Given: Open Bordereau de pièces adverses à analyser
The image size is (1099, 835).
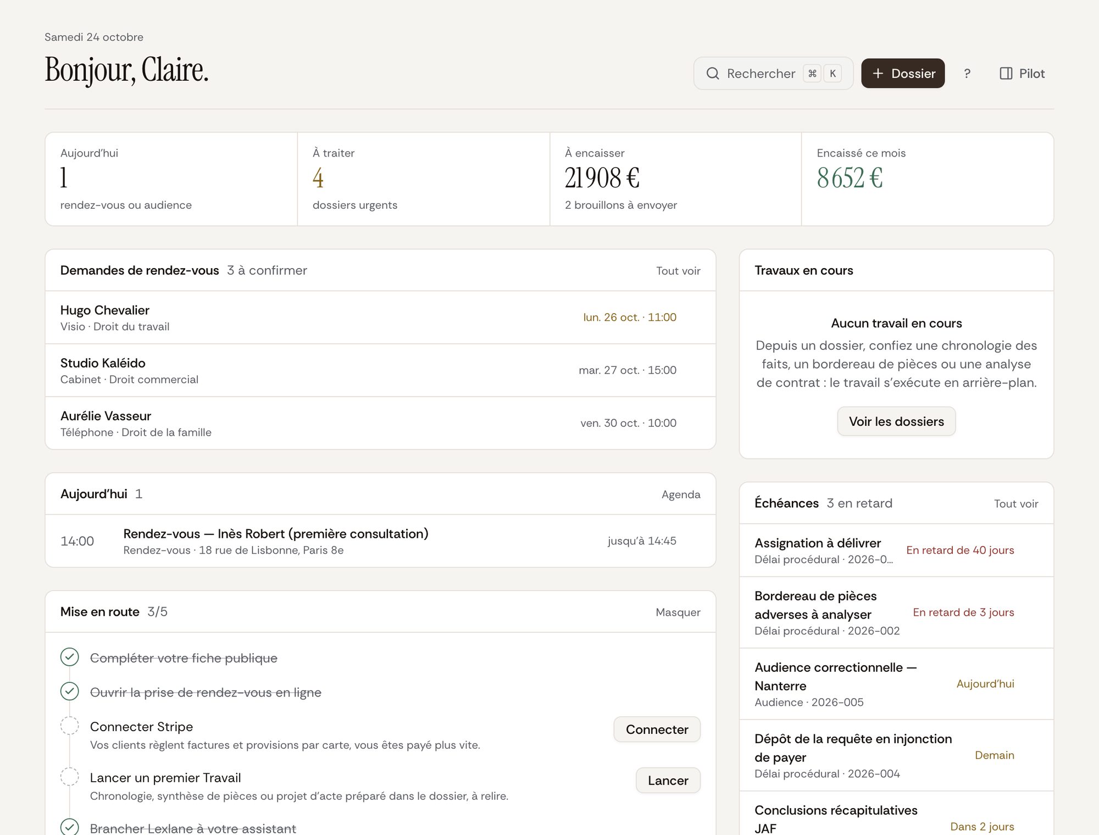Looking at the screenshot, I should (896, 613).
